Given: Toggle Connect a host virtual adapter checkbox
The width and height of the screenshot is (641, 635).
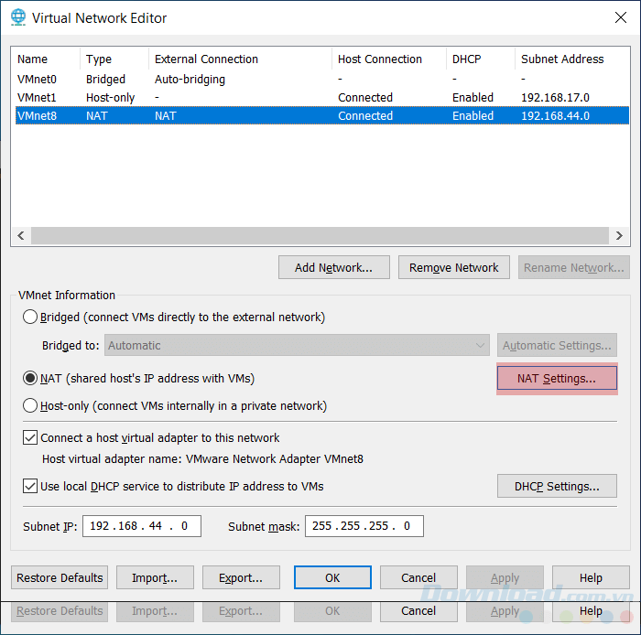Looking at the screenshot, I should [x=30, y=437].
